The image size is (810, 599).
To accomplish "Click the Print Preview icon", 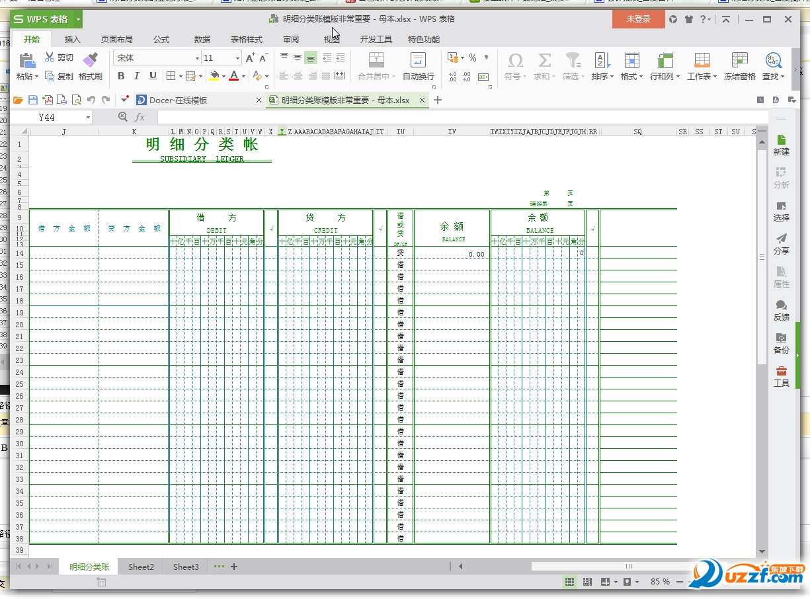I will click(77, 100).
